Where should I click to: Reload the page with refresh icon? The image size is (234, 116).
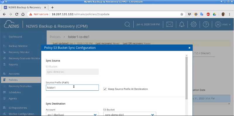(17, 14)
